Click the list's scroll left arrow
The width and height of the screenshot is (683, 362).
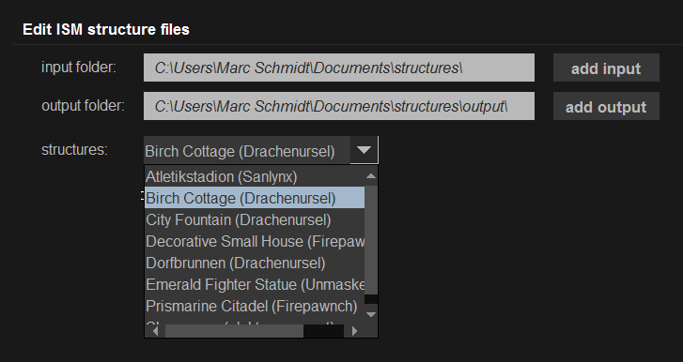(x=155, y=331)
